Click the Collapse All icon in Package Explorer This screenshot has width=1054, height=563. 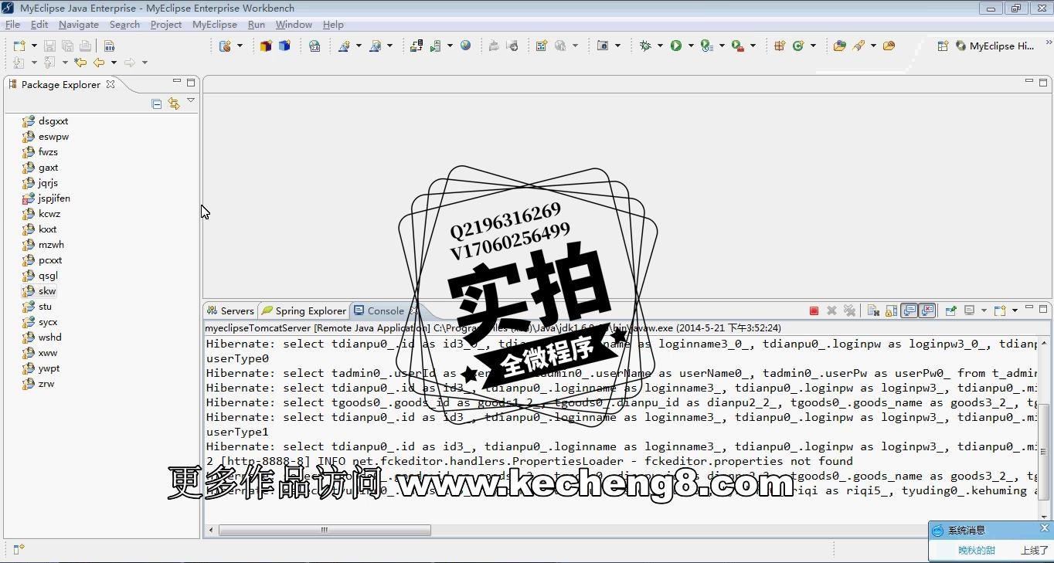coord(157,103)
